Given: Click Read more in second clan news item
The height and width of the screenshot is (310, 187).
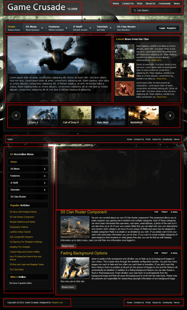Looking at the screenshot, I should 162,79.
